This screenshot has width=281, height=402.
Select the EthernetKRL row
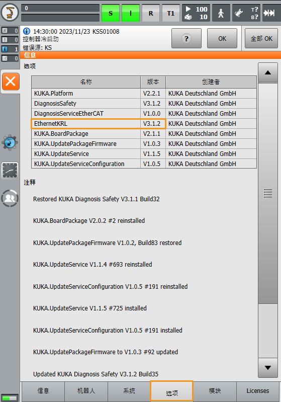tap(144, 124)
